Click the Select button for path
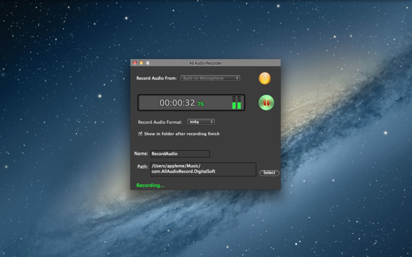The image size is (412, 257). click(x=269, y=173)
